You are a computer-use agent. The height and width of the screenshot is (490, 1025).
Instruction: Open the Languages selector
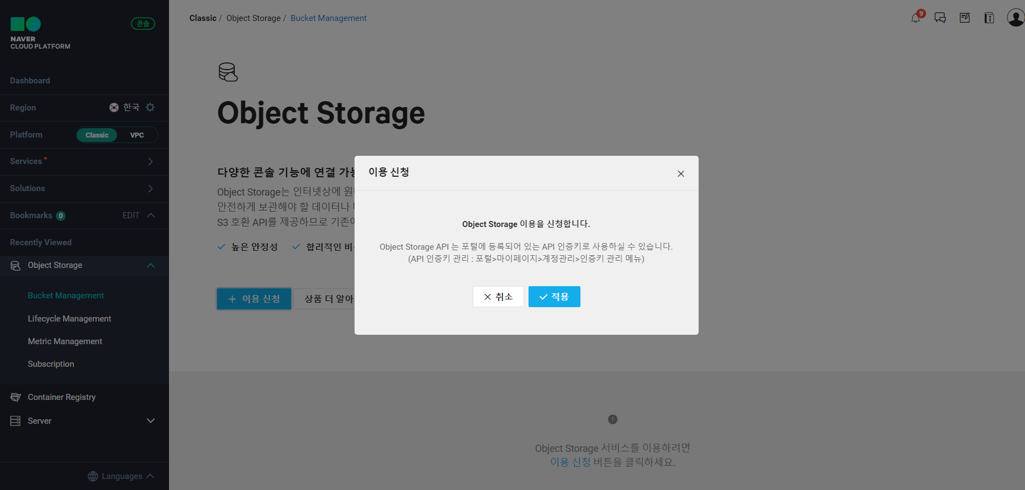[x=121, y=476]
